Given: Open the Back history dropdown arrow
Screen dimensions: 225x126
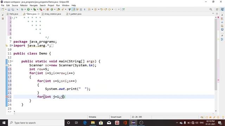Looking at the screenshot, I should tap(112, 9).
